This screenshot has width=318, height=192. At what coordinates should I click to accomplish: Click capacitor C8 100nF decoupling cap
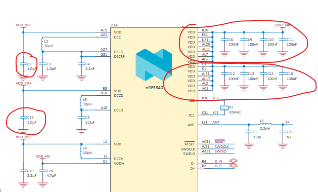coord(224,40)
